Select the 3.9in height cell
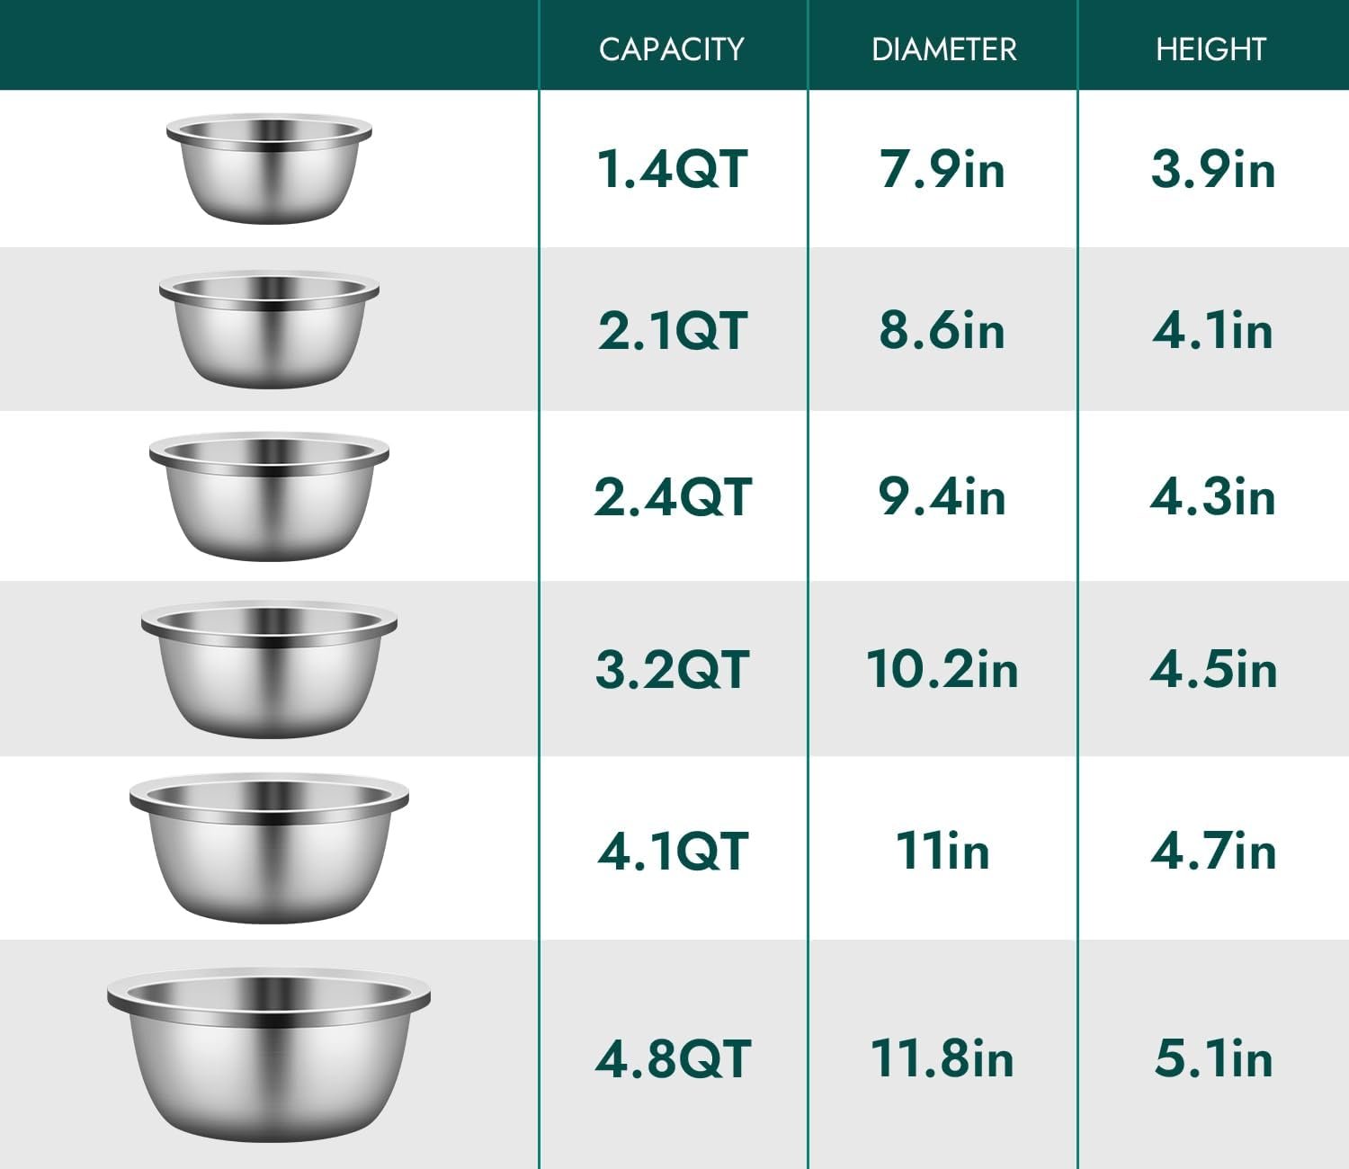The height and width of the screenshot is (1169, 1349). point(1213,169)
